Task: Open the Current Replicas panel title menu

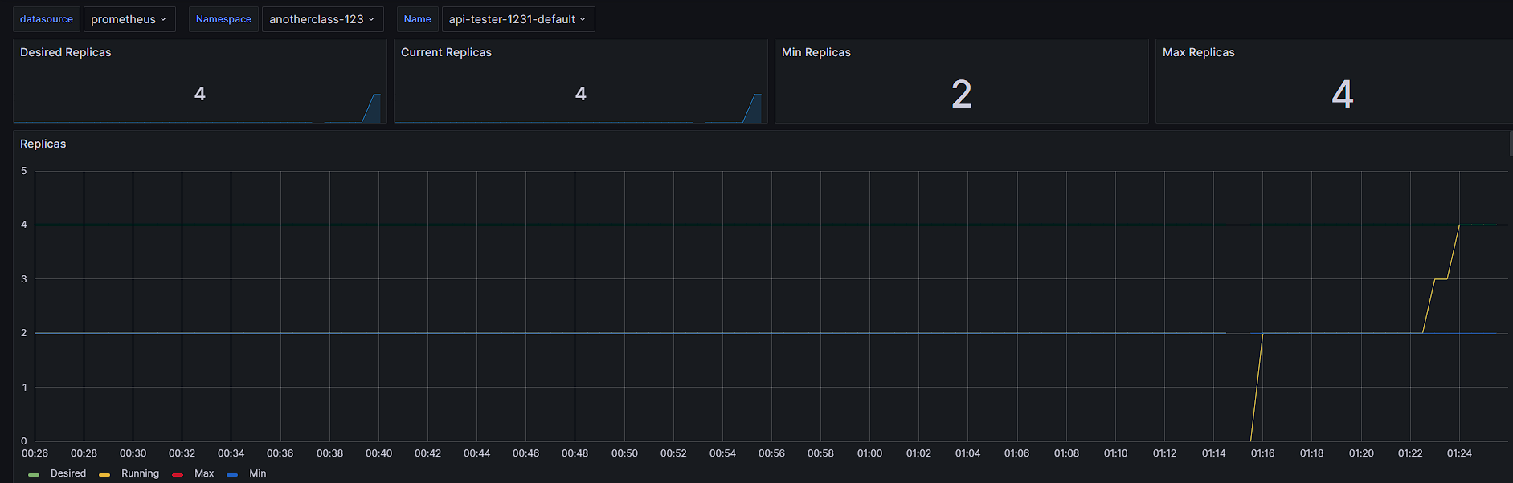Action: pos(446,52)
